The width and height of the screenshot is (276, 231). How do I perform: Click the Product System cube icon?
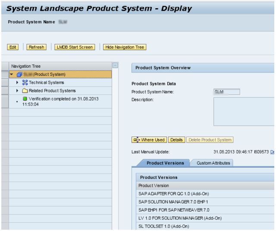pos(19,75)
